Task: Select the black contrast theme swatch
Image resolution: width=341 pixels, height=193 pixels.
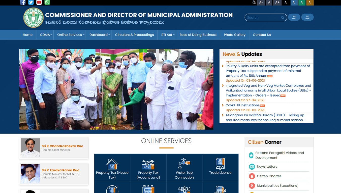Action: 286,3
